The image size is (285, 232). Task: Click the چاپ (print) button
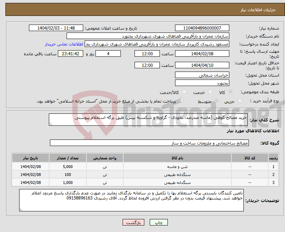[x=158, y=222]
